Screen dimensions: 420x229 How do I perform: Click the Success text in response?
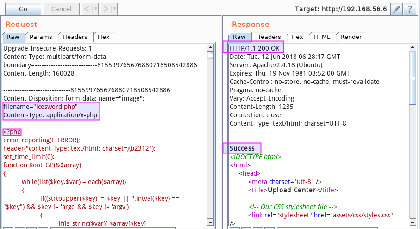pyautogui.click(x=242, y=148)
